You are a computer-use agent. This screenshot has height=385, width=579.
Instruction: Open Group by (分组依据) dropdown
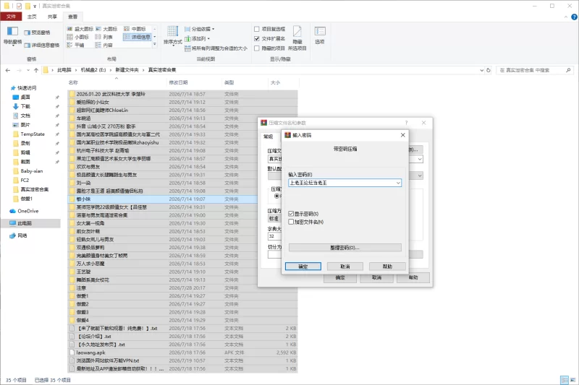[200, 29]
